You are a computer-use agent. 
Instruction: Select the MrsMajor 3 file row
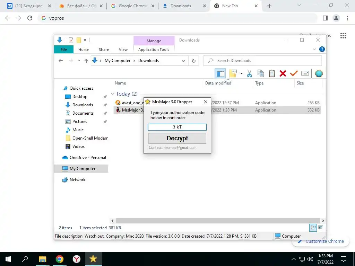[x=217, y=110]
